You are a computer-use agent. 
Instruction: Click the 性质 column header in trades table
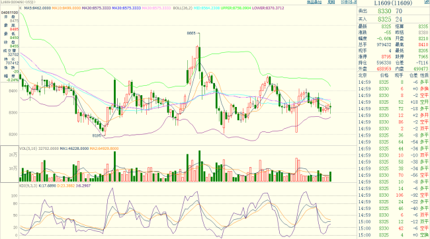[x=424, y=75]
